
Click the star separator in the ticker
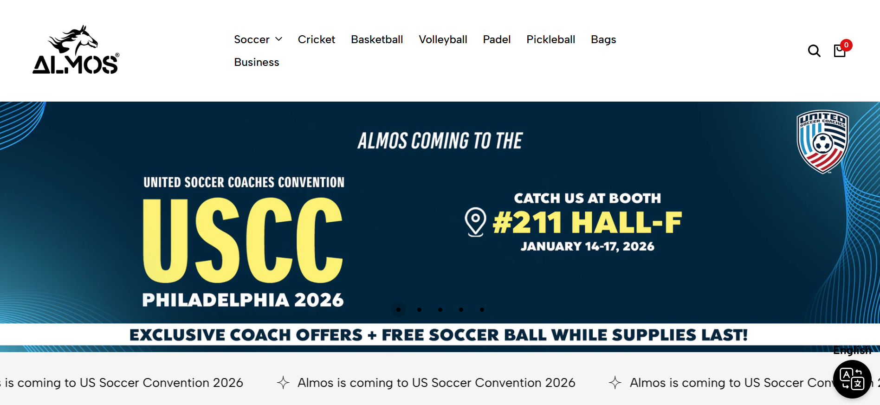[x=283, y=383]
